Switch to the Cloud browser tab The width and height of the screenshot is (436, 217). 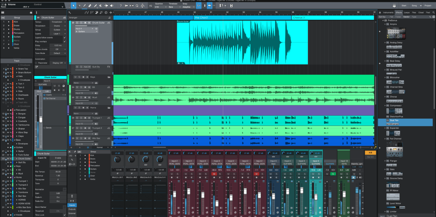421,13
